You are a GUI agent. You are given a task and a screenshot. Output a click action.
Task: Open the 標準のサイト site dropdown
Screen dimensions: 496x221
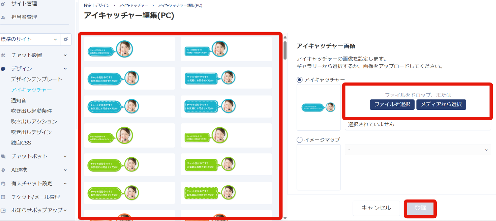pos(29,39)
